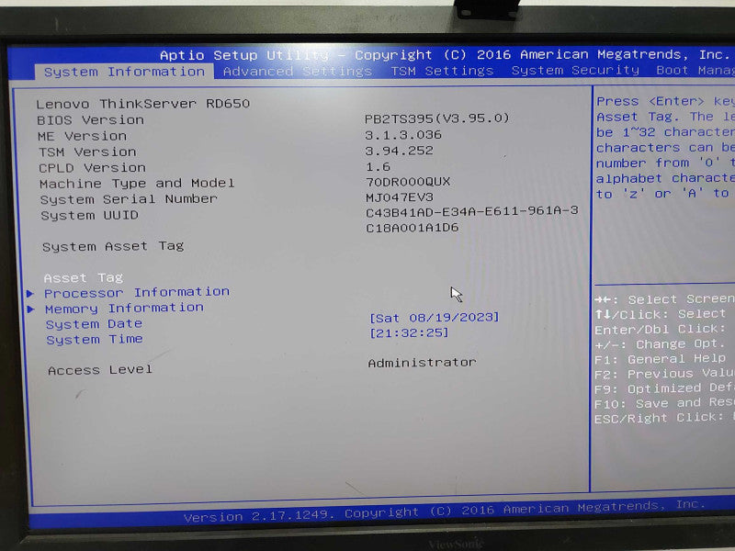Image resolution: width=735 pixels, height=551 pixels.
Task: Click the System Serial Number label
Action: [129, 199]
